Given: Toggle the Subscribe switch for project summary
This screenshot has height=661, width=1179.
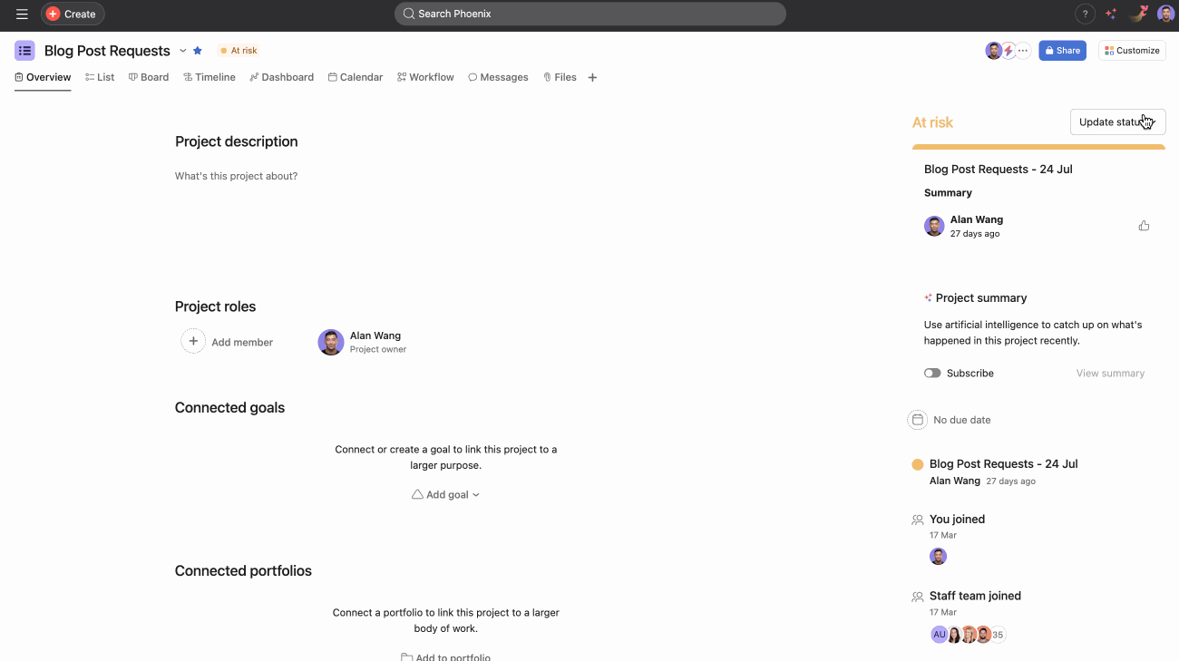Looking at the screenshot, I should [x=932, y=373].
